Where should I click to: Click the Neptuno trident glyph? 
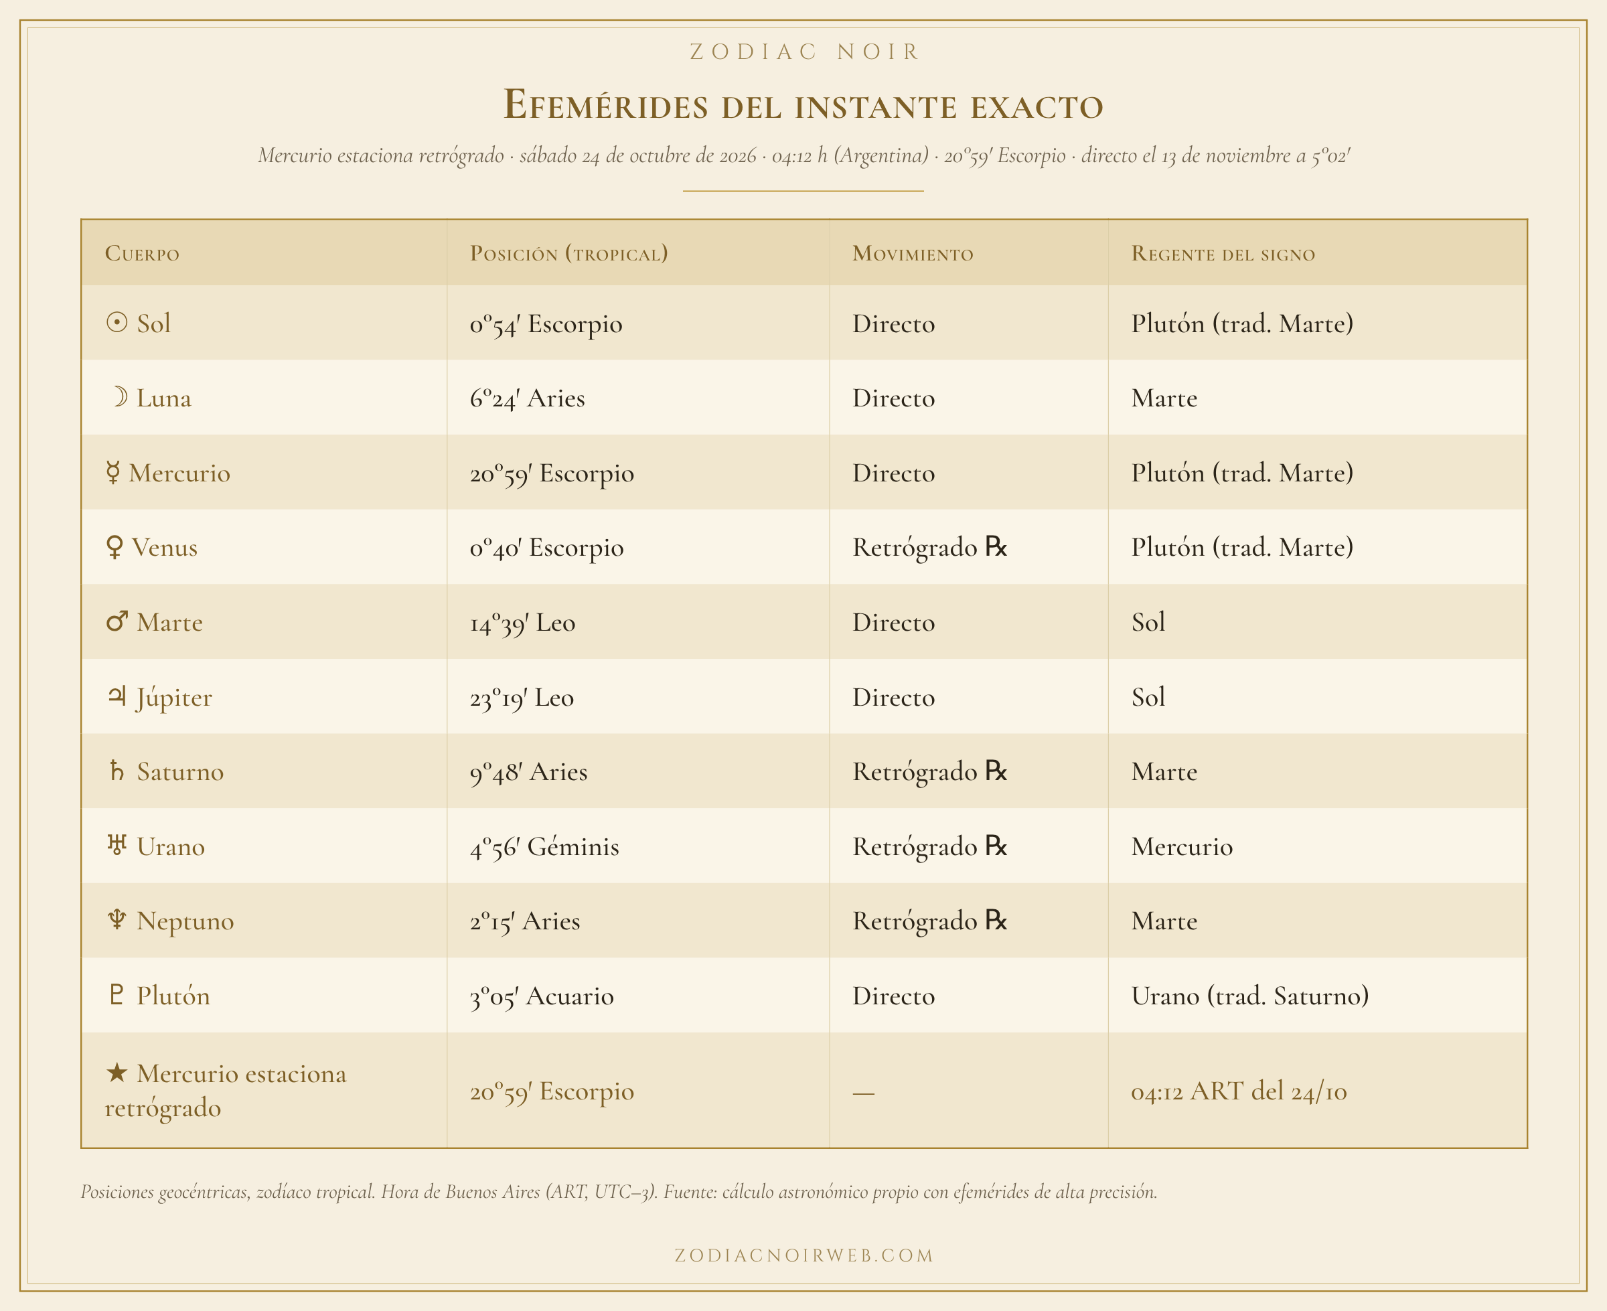pos(117,920)
